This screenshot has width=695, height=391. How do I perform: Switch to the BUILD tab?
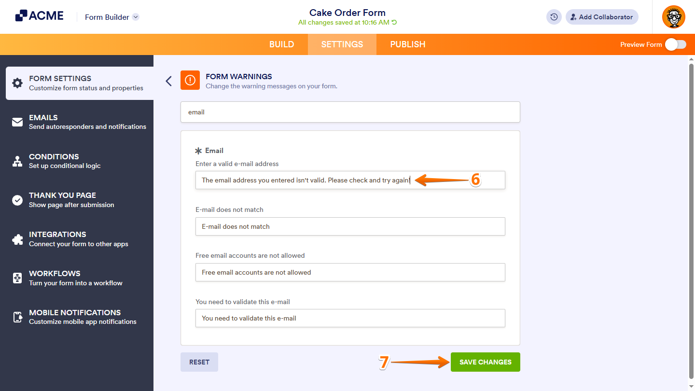pyautogui.click(x=281, y=44)
